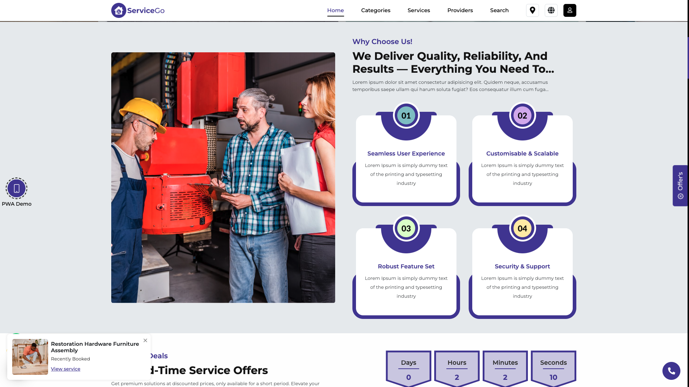Click the factory workers image
This screenshot has height=387, width=689.
click(x=223, y=178)
